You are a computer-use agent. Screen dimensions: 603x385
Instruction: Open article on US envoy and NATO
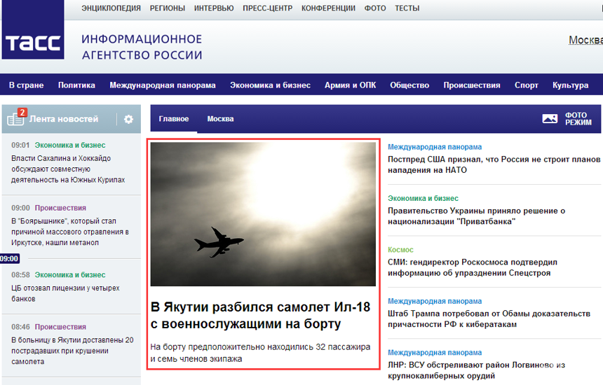pos(494,164)
